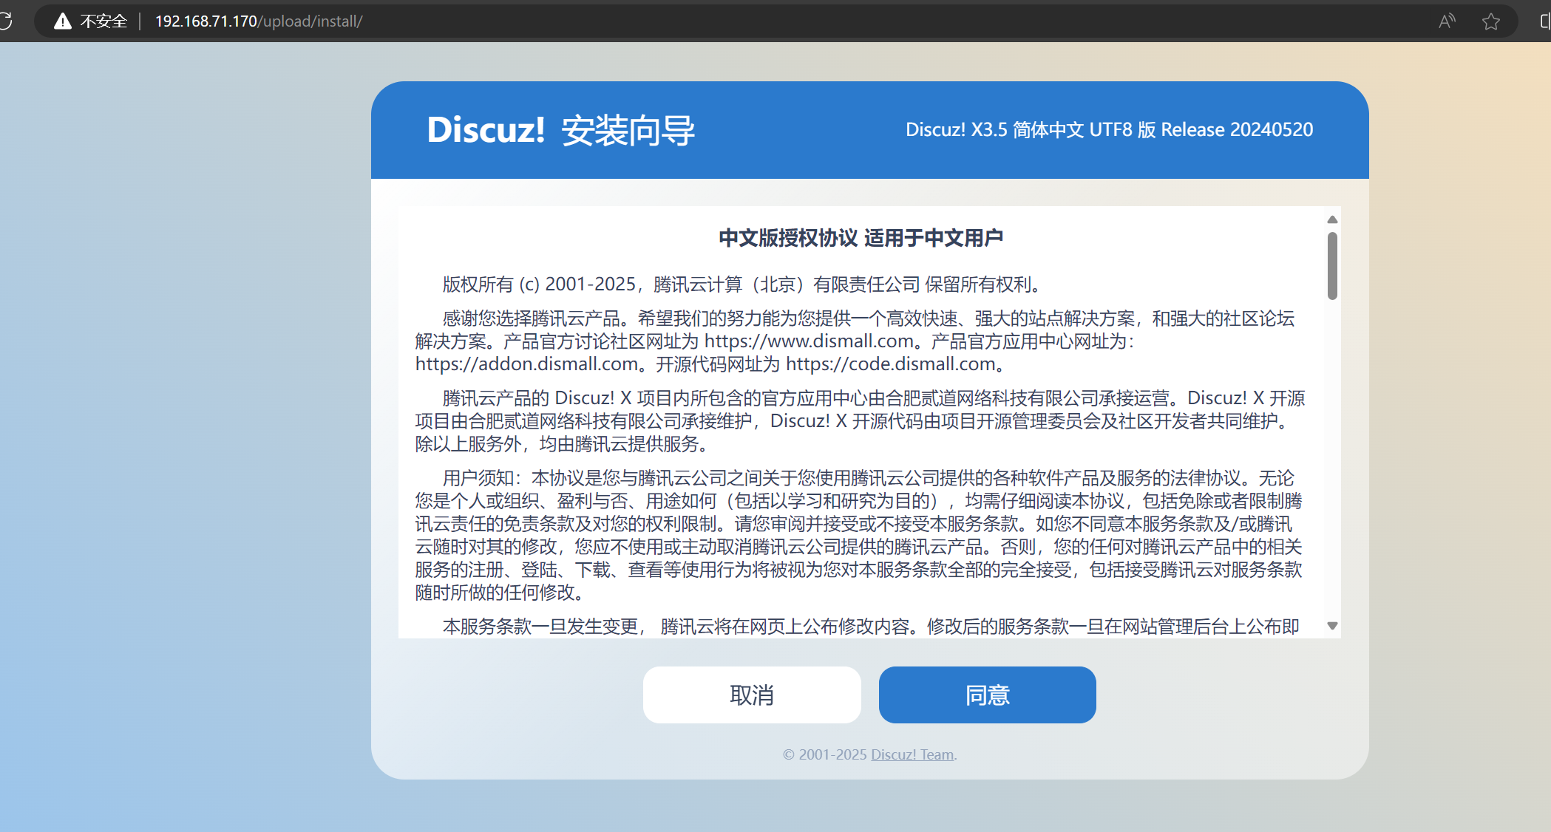This screenshot has width=1551, height=832.
Task: Open the read aloud icon in address bar
Action: click(x=1447, y=21)
